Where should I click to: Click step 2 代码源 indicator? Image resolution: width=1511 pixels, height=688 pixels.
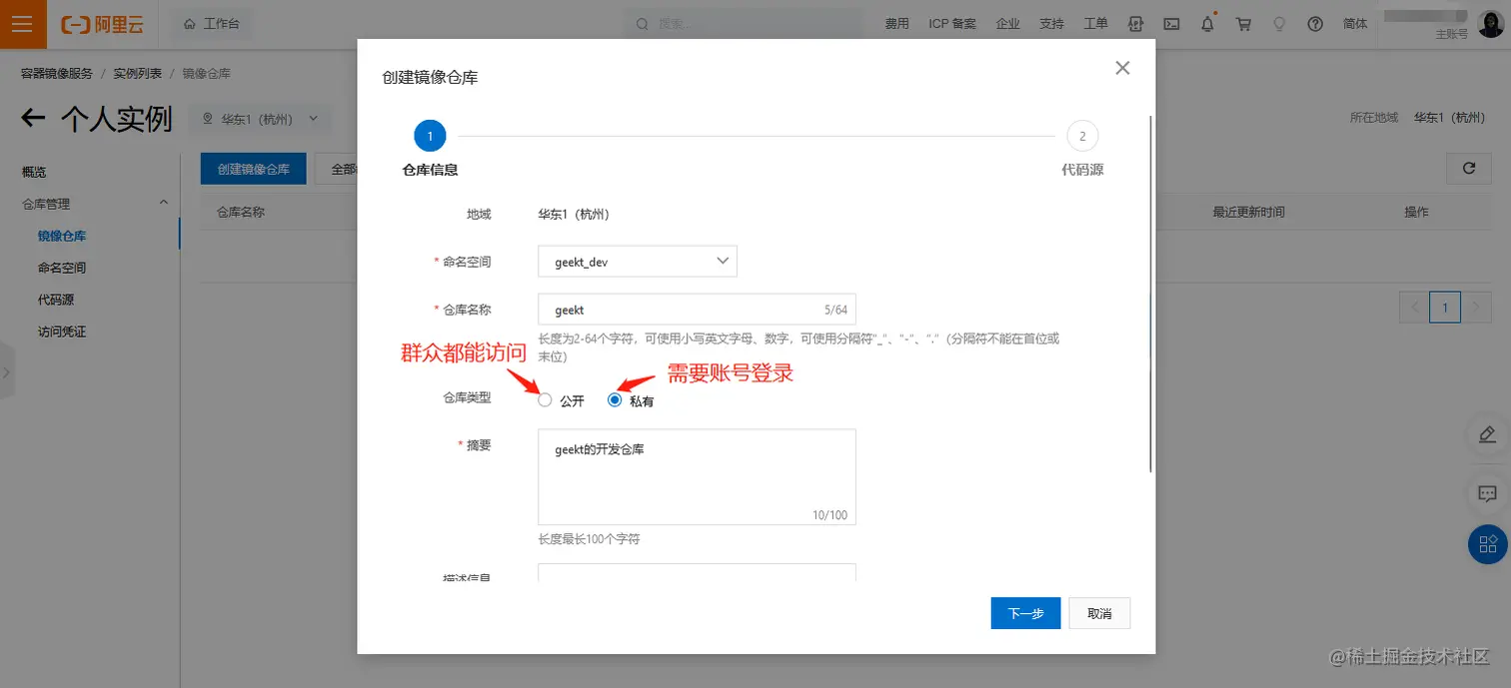tap(1082, 136)
